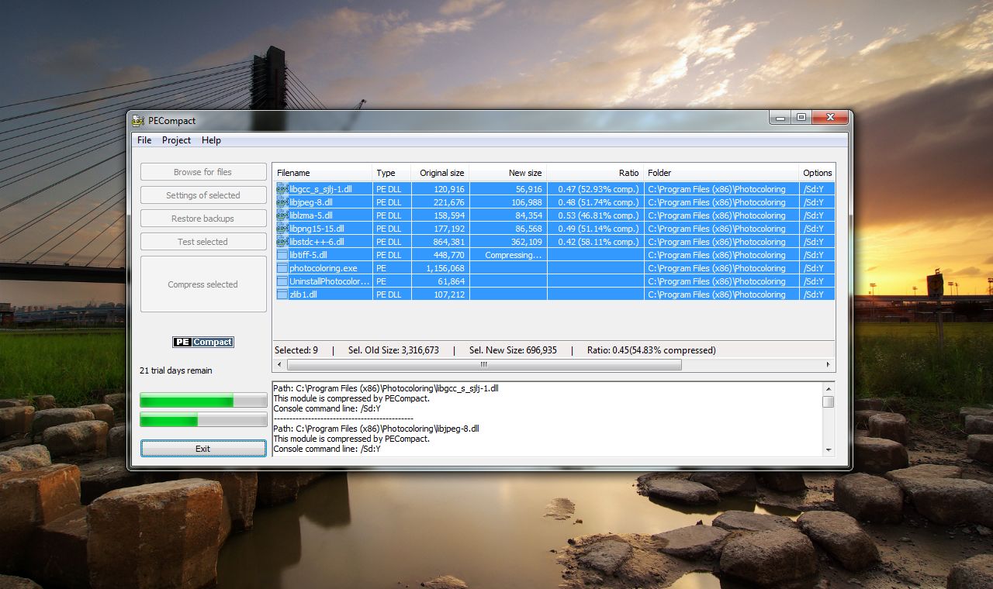The image size is (993, 589).
Task: Click file list scroll left arrow
Action: tap(279, 364)
